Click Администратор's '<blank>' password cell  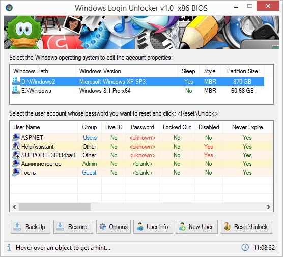click(x=143, y=164)
